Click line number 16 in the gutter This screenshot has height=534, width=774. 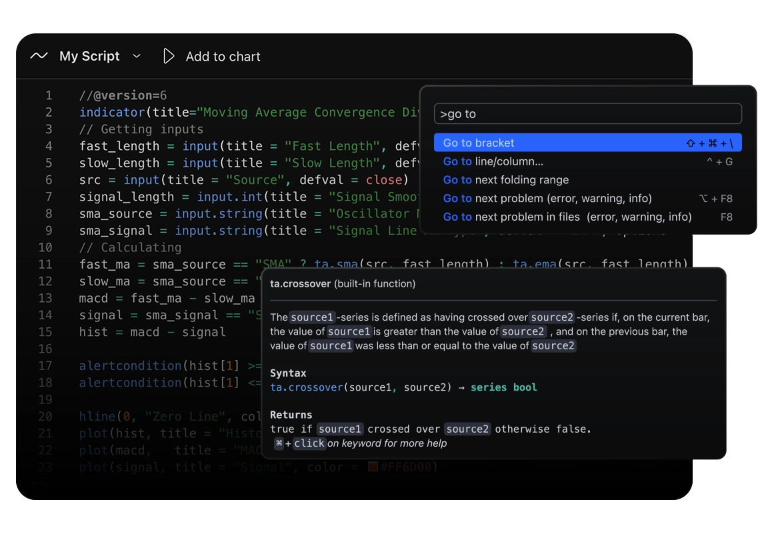pyautogui.click(x=45, y=349)
